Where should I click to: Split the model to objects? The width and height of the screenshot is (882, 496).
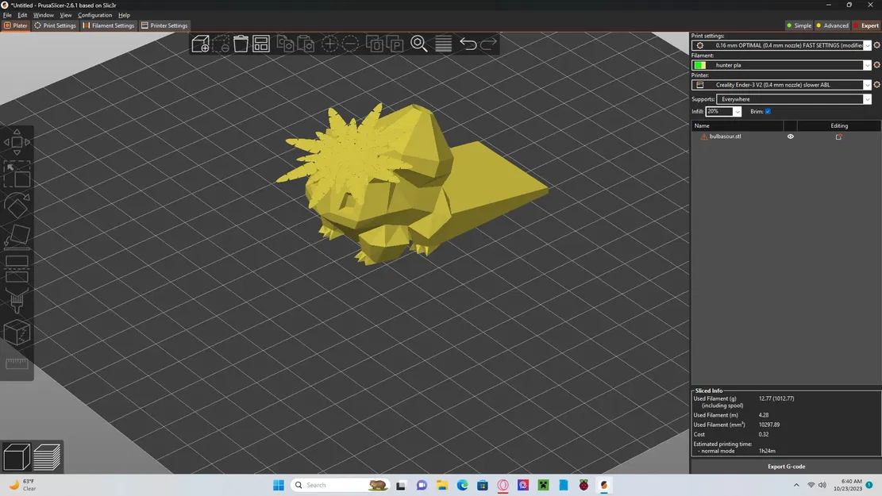pyautogui.click(x=375, y=44)
